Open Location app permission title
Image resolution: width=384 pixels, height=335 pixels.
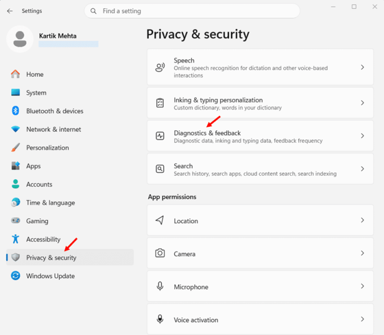[x=186, y=221]
